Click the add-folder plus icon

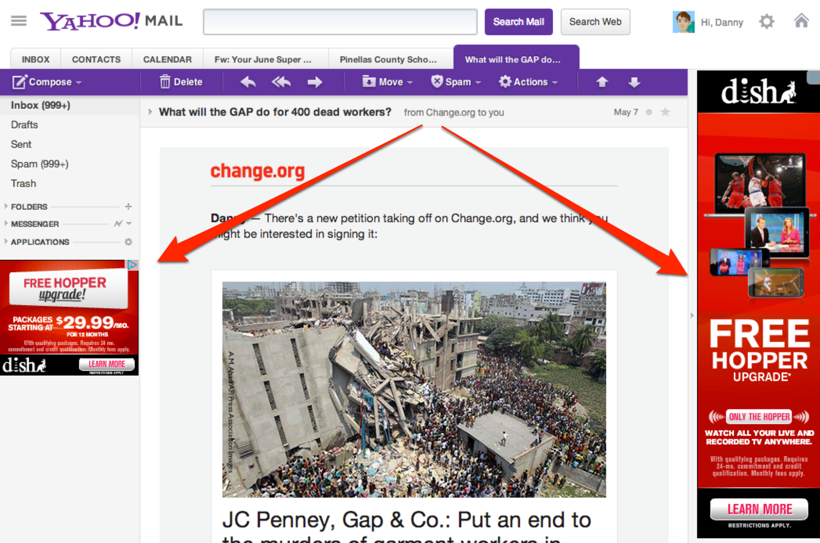tap(129, 207)
